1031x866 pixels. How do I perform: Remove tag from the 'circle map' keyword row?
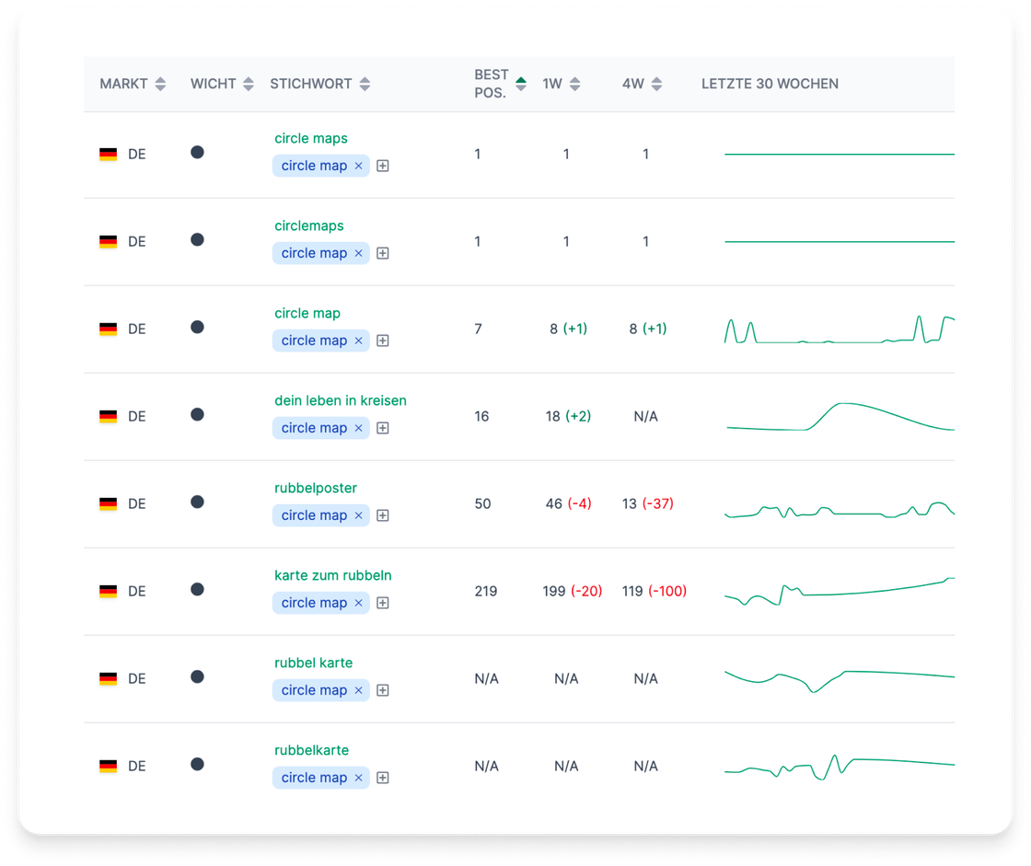(x=358, y=341)
